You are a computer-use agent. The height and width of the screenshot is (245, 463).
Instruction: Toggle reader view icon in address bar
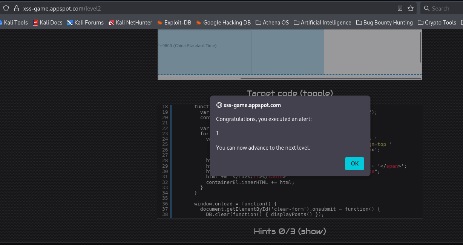point(400,8)
